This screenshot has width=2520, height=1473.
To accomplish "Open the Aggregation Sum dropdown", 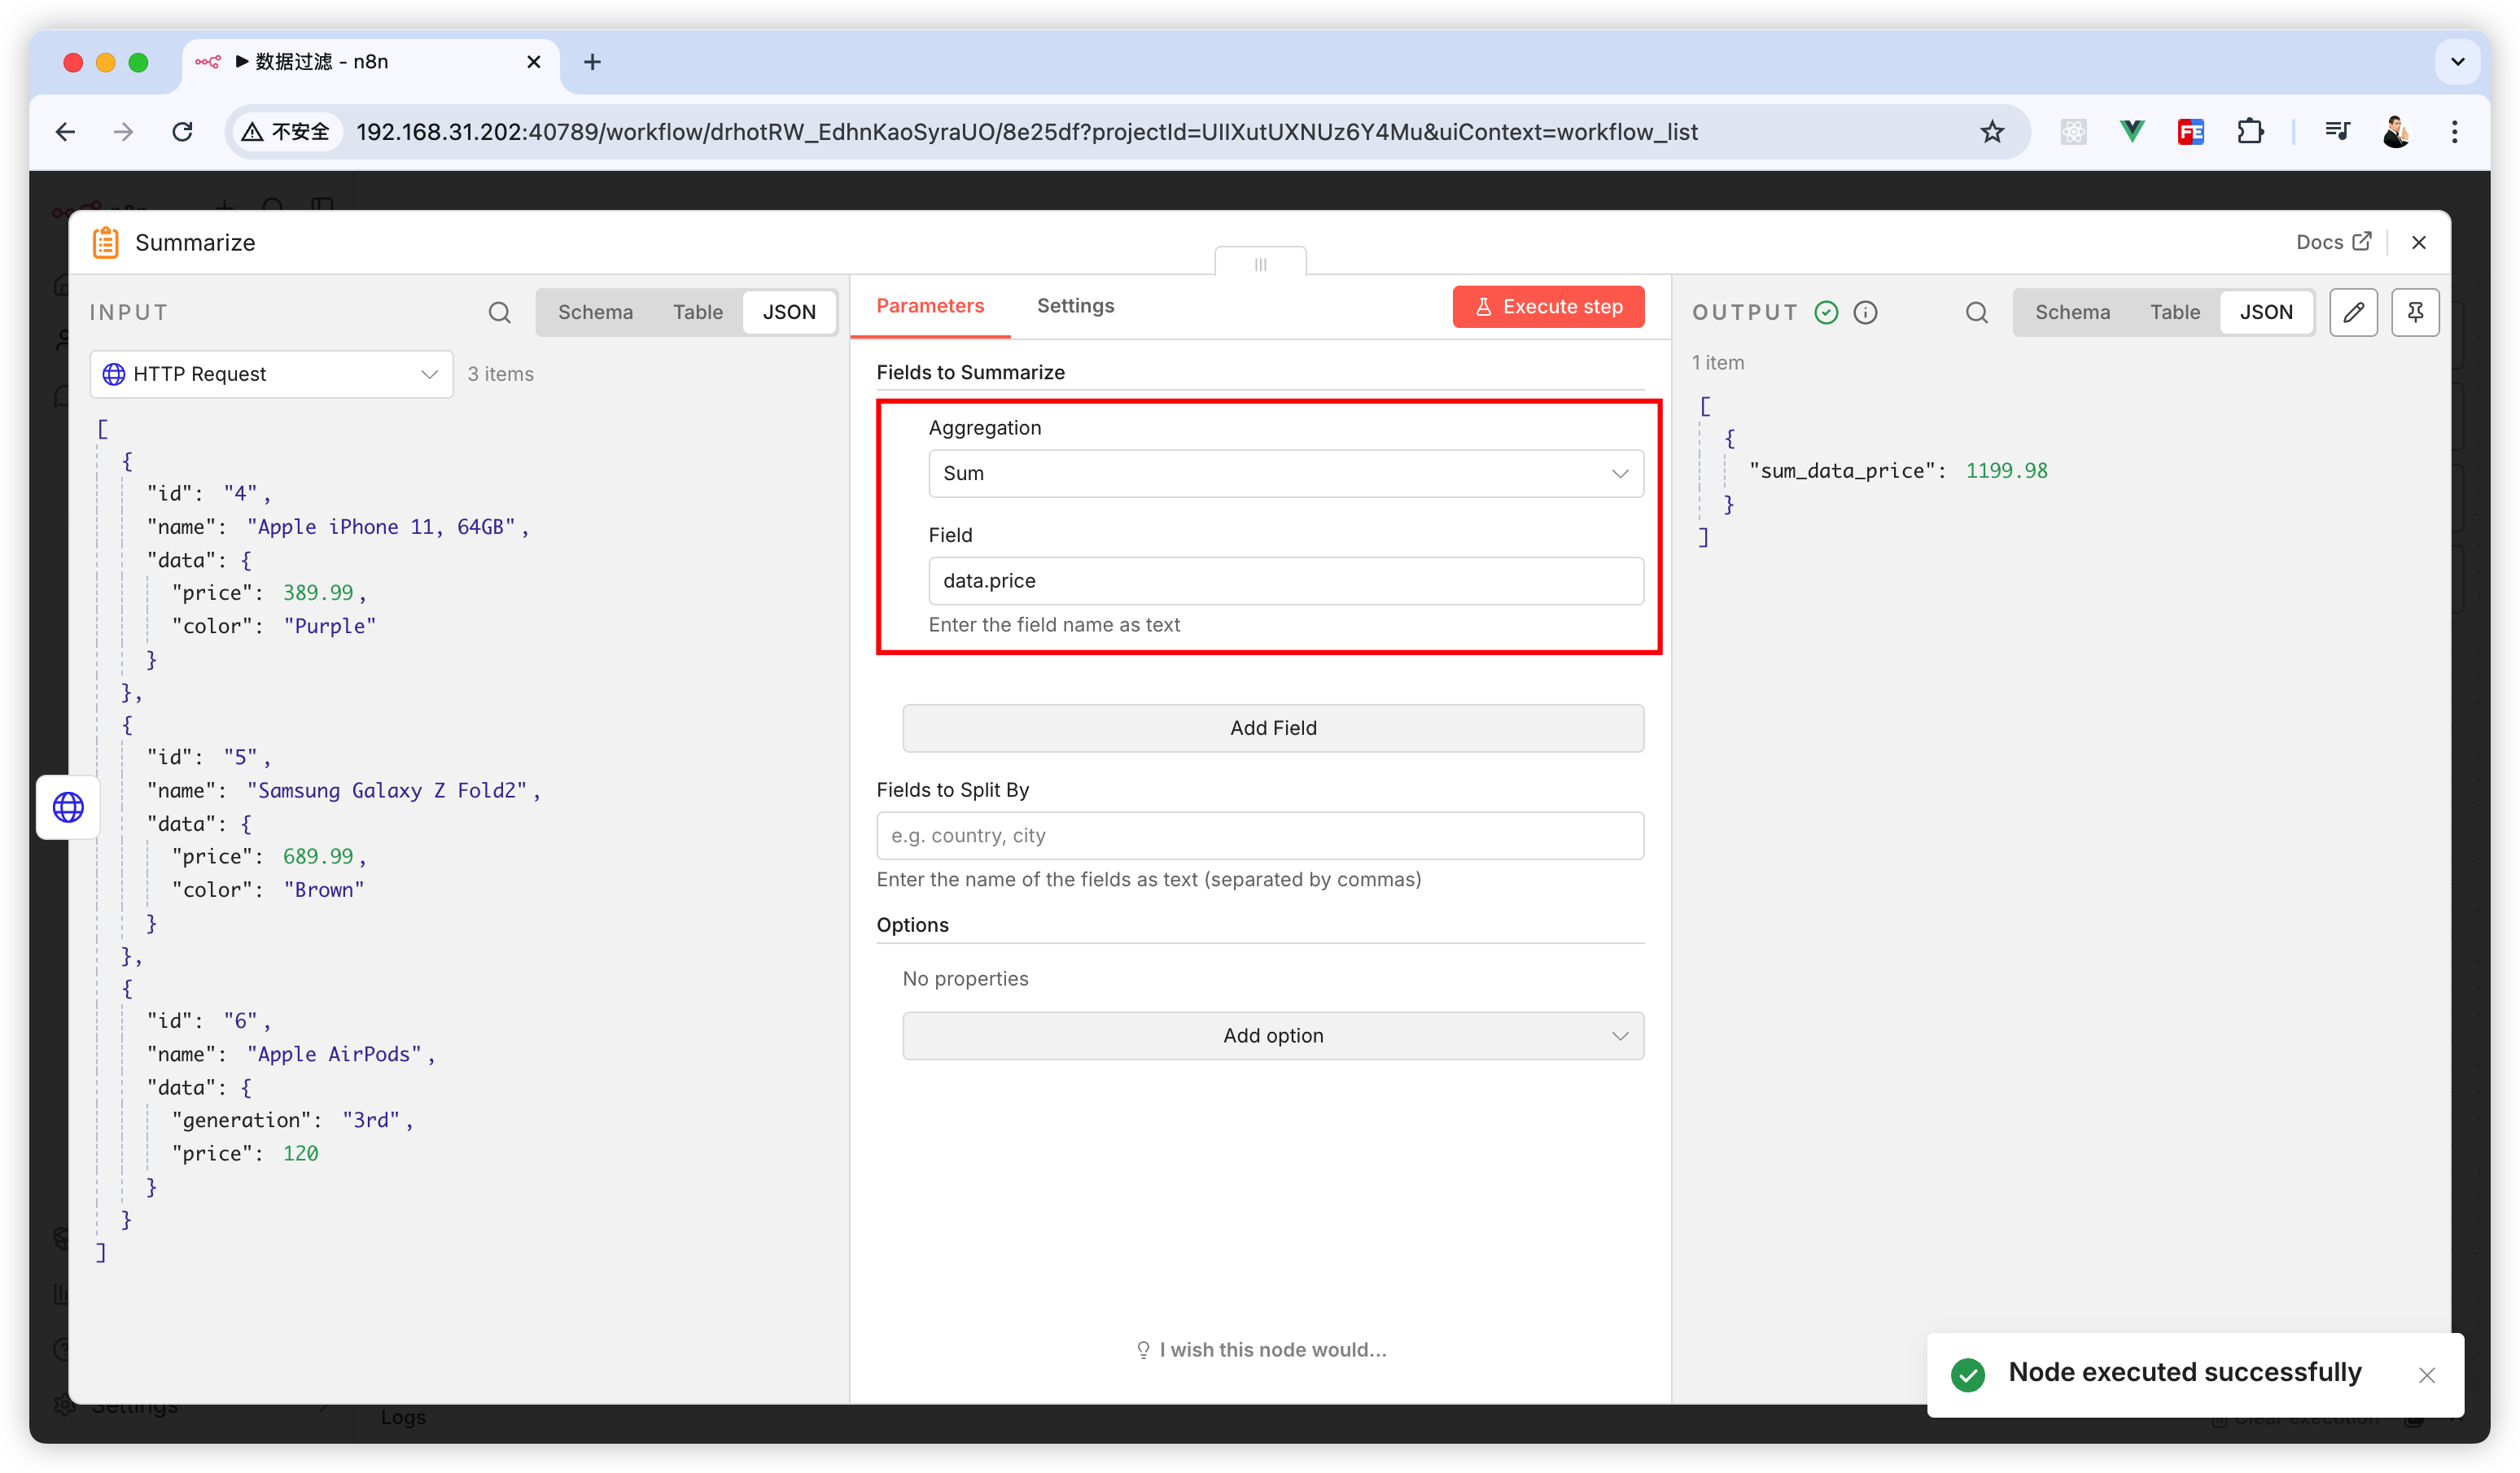I will (1285, 473).
